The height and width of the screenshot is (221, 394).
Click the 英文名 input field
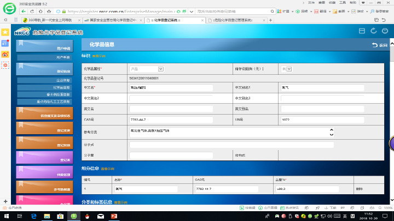(177, 109)
